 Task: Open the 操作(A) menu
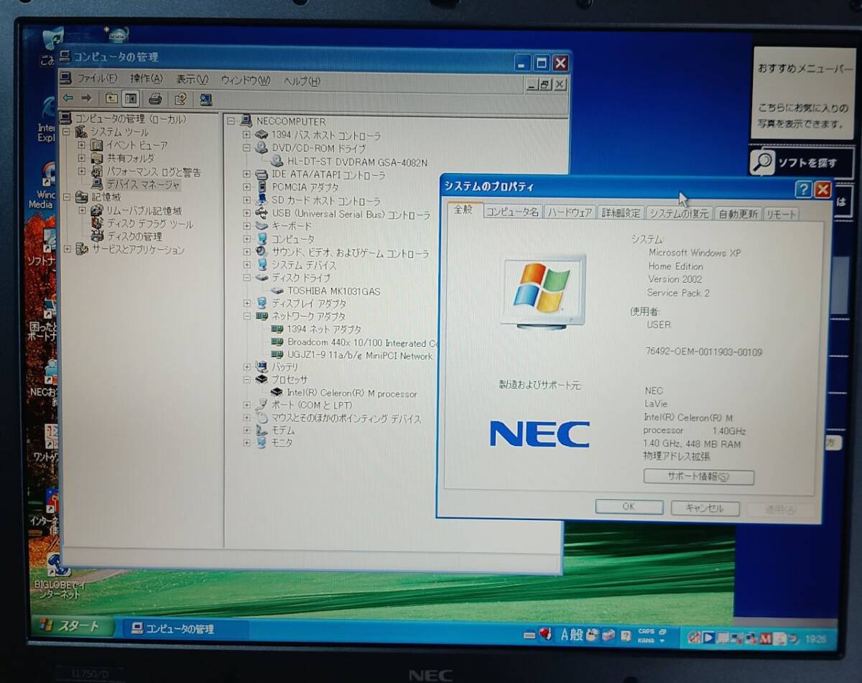(x=146, y=79)
